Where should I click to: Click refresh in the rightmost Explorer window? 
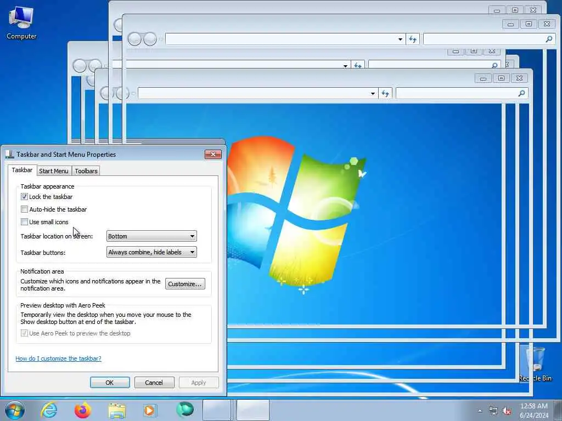tap(413, 39)
